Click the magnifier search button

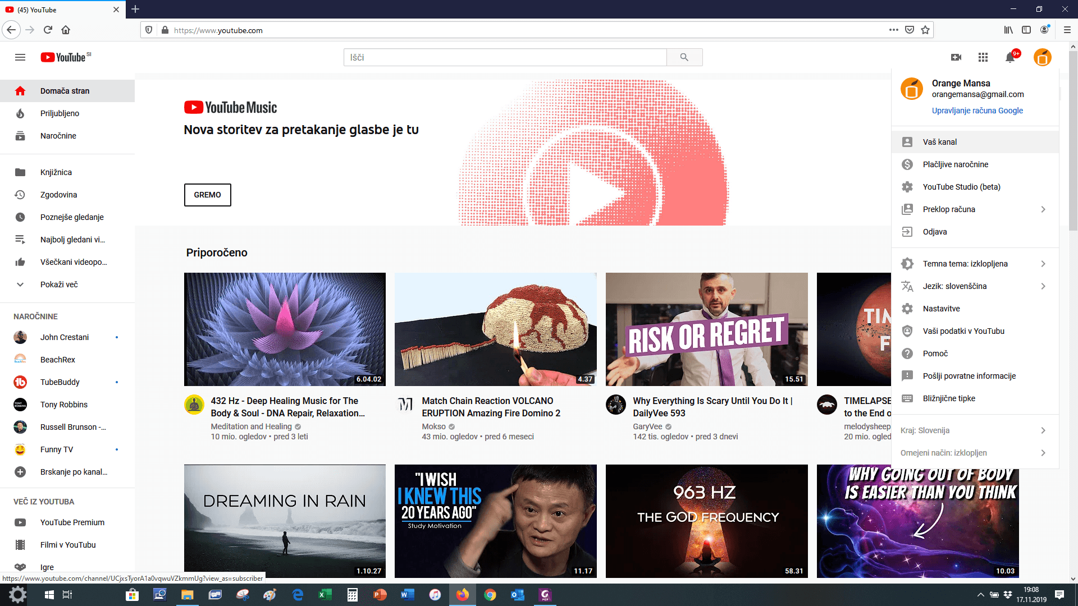tap(684, 57)
